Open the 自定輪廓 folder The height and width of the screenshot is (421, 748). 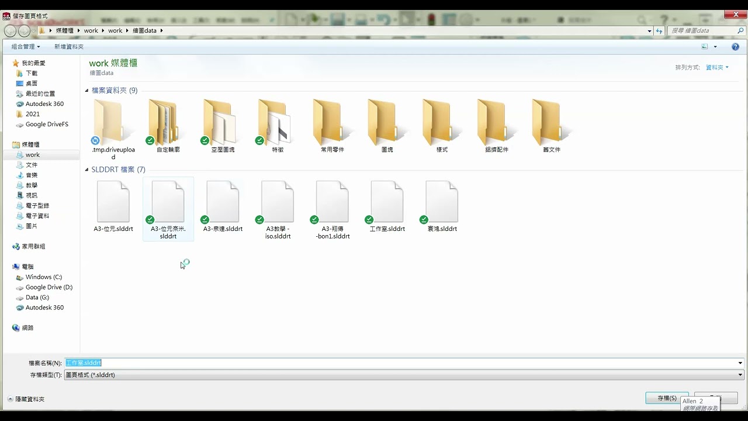point(168,126)
